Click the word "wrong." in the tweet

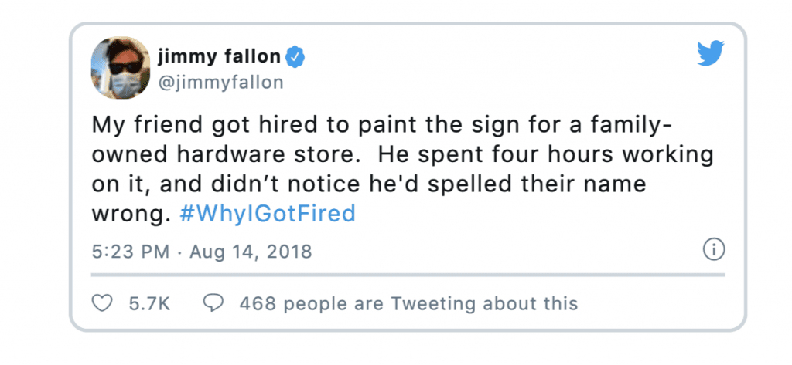(129, 215)
